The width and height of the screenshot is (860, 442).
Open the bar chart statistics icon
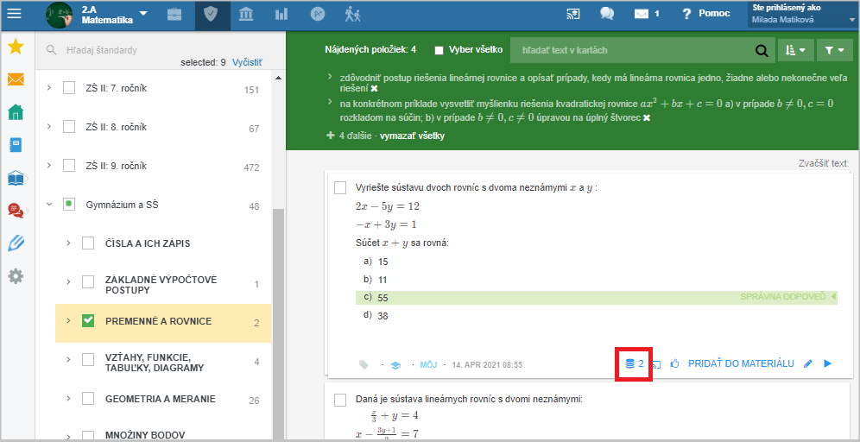tap(281, 15)
